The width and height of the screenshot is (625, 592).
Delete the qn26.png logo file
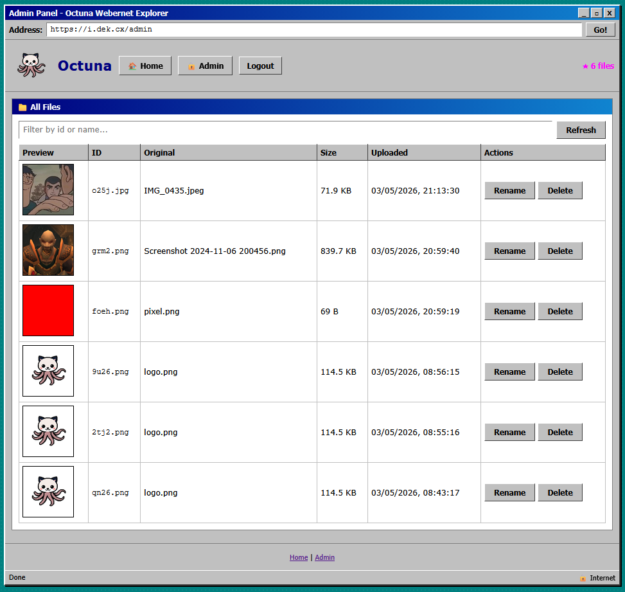(x=560, y=492)
